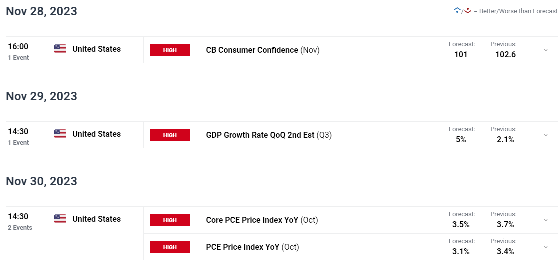Image resolution: width=560 pixels, height=261 pixels.
Task: Select the Nov 30 14:30 slot with 2 Events
Action: pos(20,221)
